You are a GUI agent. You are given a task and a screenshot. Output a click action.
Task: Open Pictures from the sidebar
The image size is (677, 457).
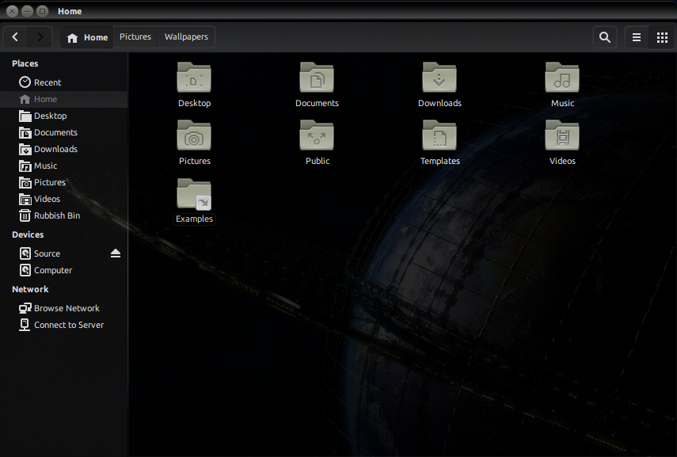coord(64,182)
